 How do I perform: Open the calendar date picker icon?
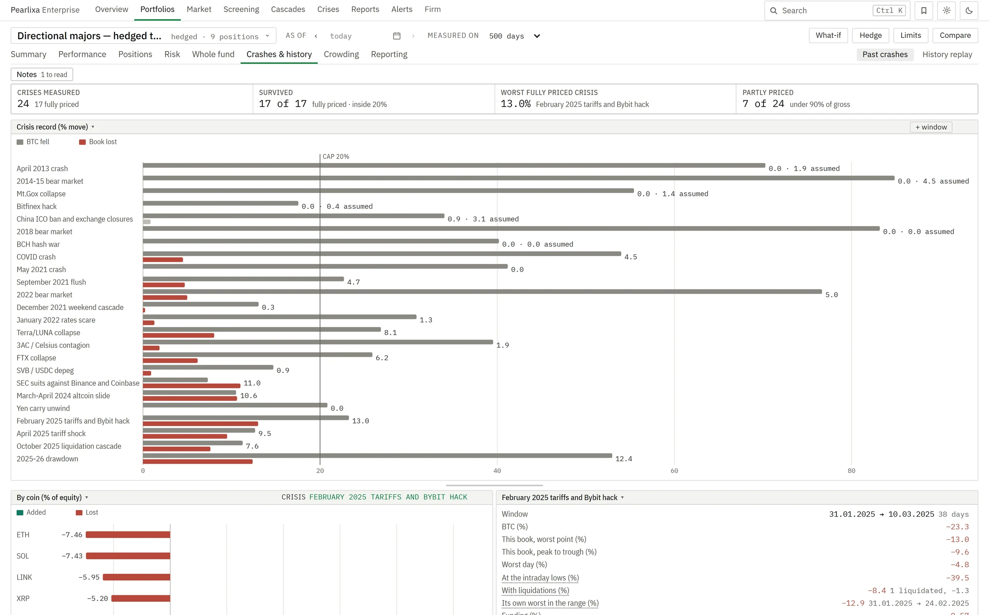pyautogui.click(x=396, y=36)
